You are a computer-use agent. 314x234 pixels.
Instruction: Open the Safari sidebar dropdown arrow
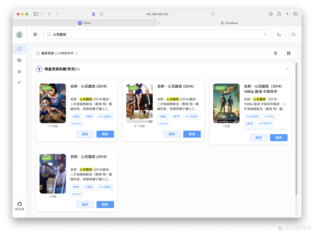[x=42, y=14]
